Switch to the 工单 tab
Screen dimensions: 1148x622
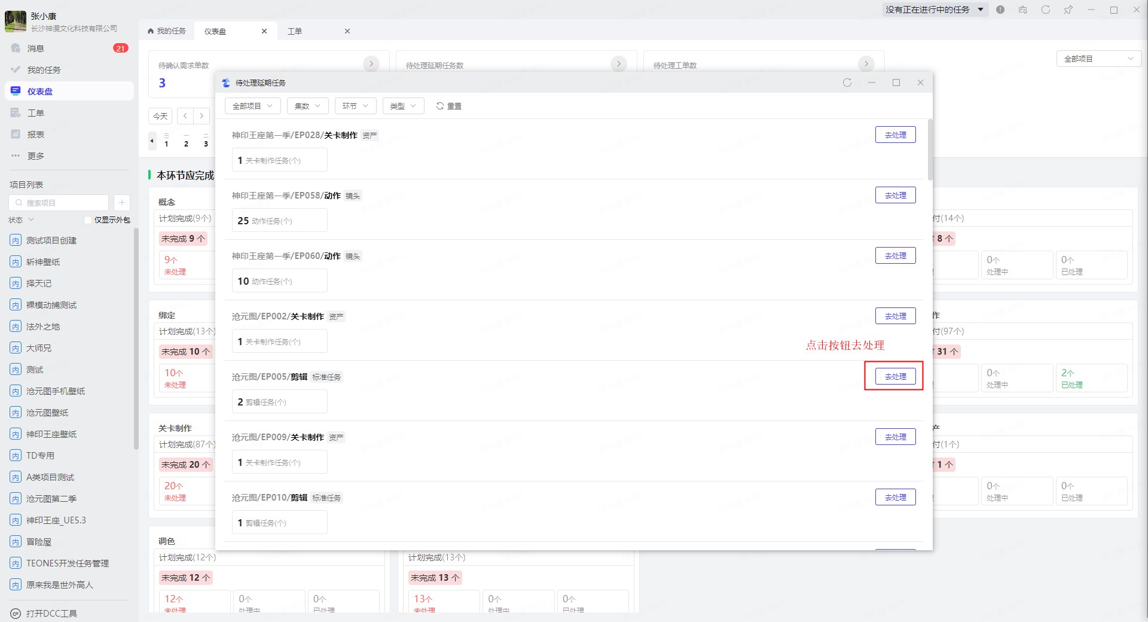(x=319, y=31)
